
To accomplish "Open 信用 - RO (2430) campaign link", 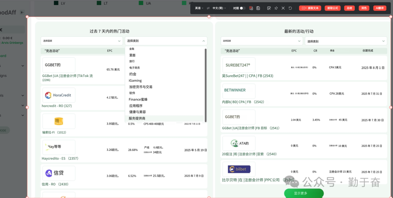I will (55, 184).
